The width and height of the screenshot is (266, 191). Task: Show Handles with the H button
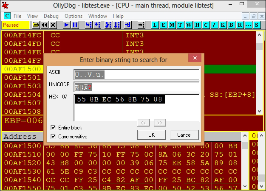[x=197, y=25]
